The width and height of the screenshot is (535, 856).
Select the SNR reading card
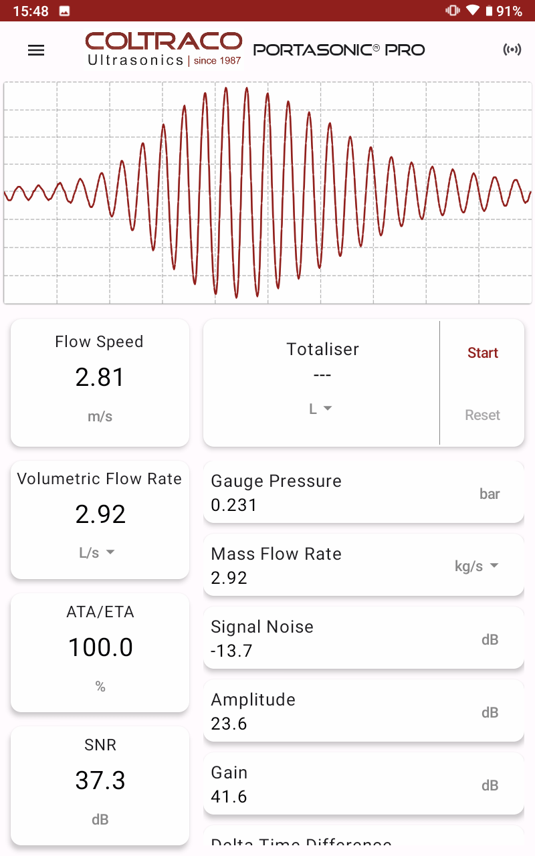point(100,784)
